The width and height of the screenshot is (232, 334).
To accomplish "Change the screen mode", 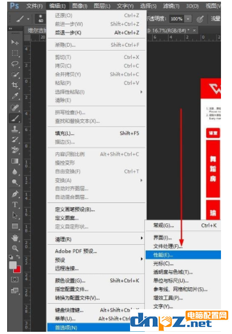I will (x=15, y=291).
